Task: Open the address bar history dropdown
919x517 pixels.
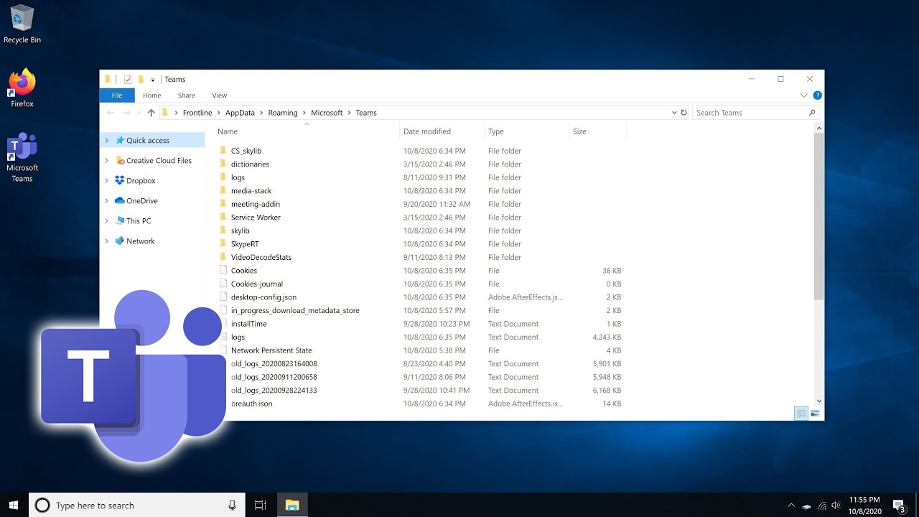Action: [673, 113]
